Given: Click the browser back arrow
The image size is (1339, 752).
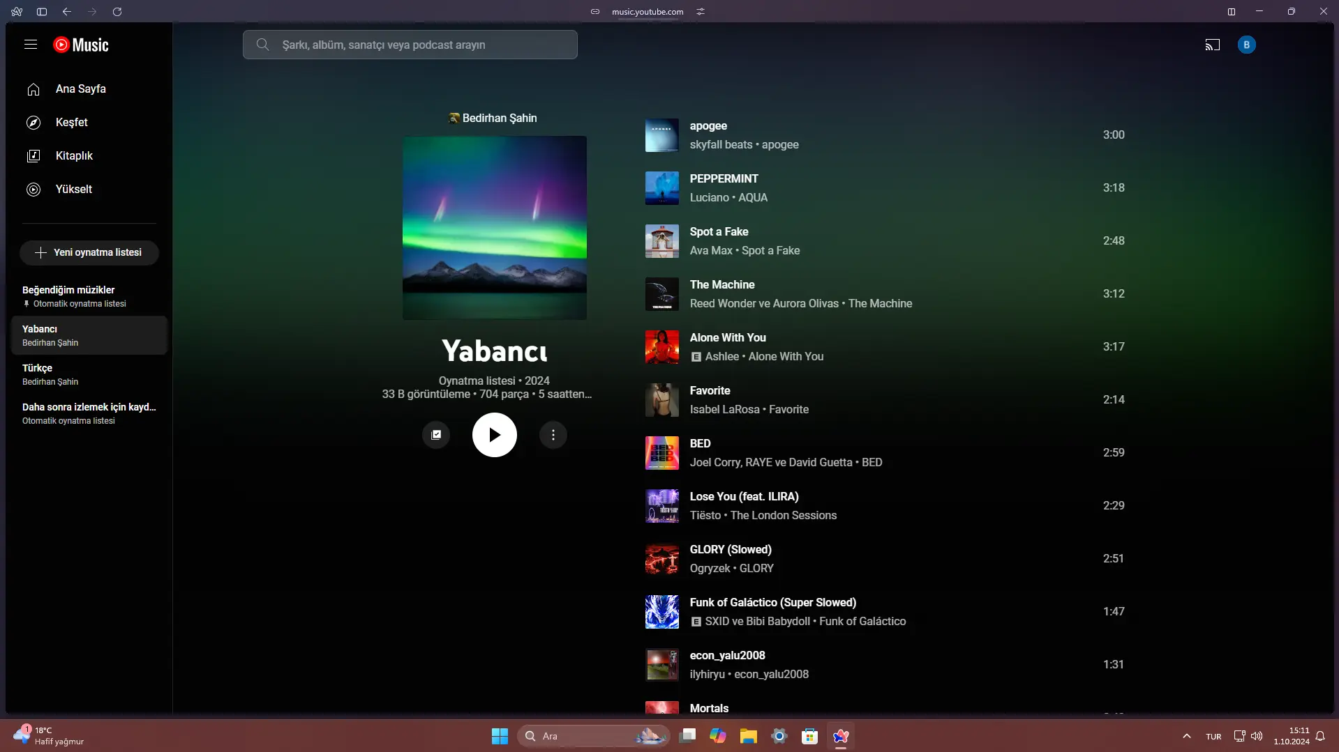Looking at the screenshot, I should point(67,11).
